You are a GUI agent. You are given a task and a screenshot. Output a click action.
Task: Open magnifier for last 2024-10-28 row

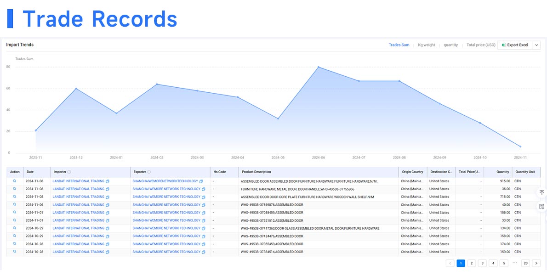click(15, 252)
